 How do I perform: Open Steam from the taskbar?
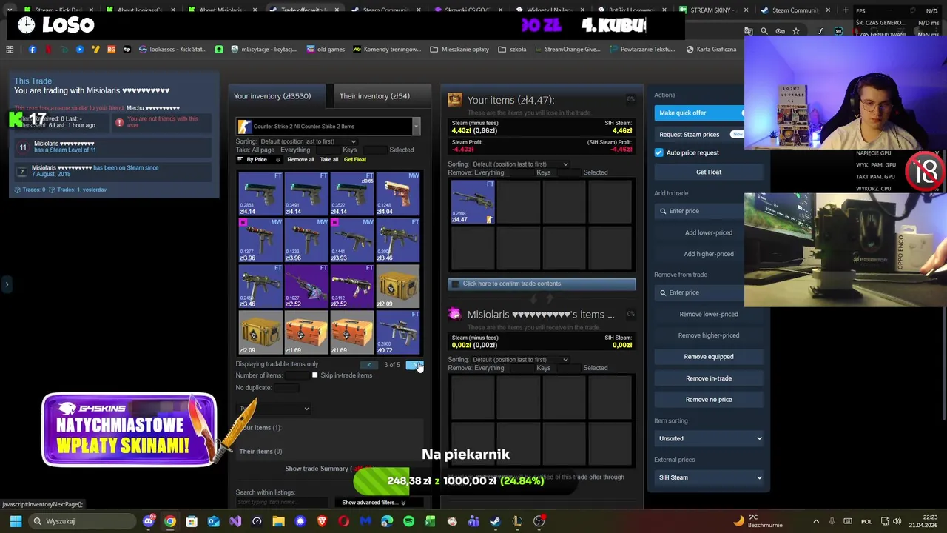tap(495, 521)
